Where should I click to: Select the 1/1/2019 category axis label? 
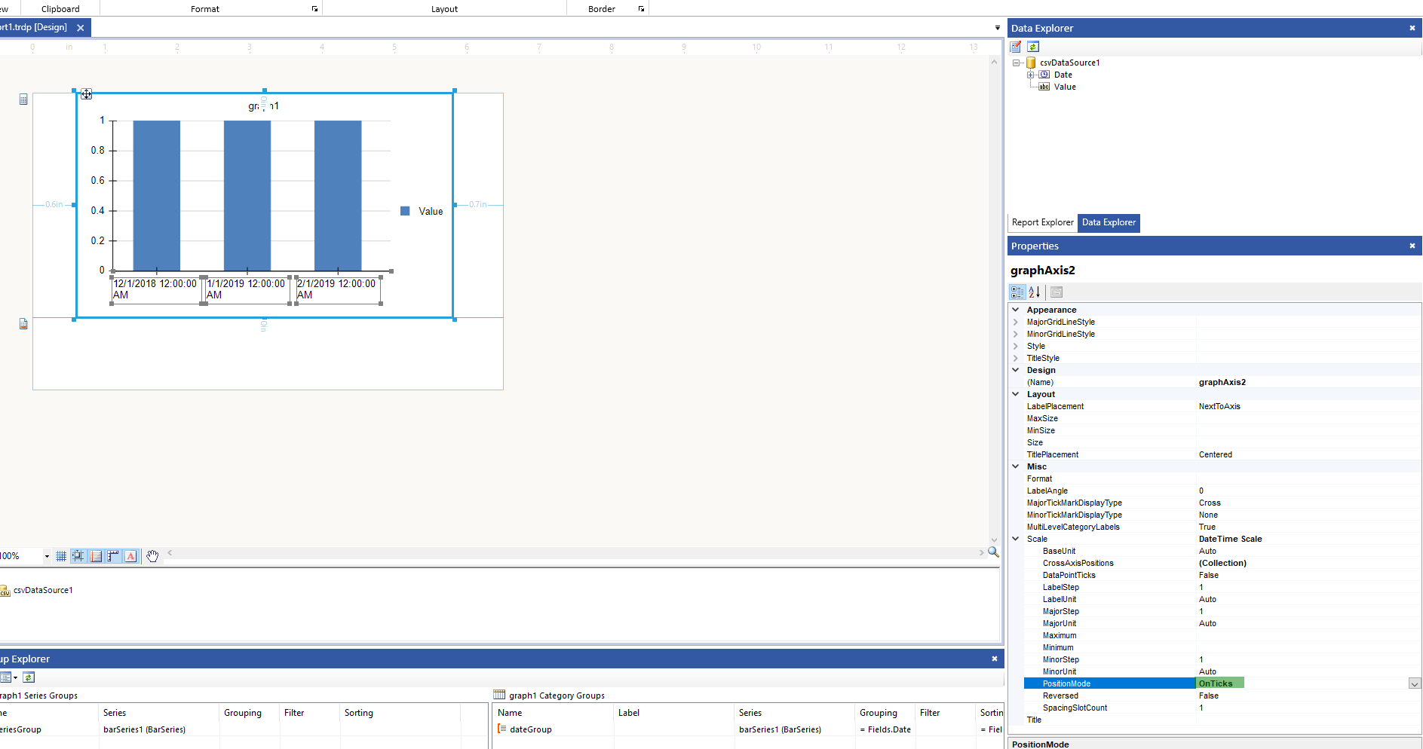(x=247, y=289)
